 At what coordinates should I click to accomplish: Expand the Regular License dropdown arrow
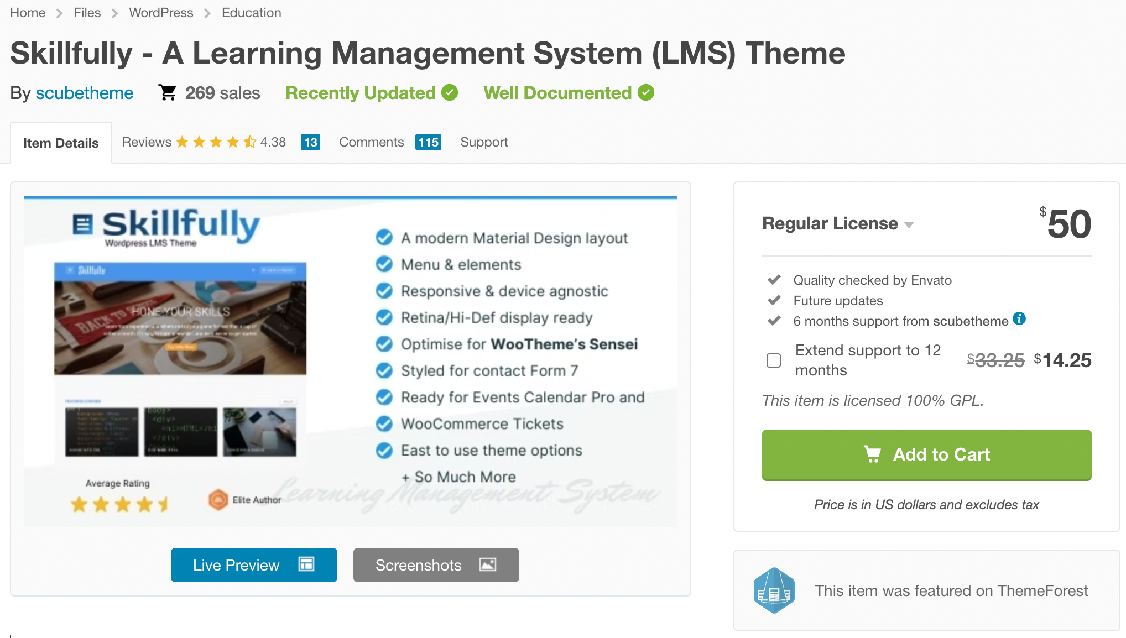pos(909,224)
